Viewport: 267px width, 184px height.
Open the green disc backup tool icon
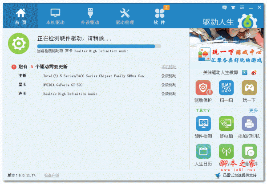pos(249,151)
